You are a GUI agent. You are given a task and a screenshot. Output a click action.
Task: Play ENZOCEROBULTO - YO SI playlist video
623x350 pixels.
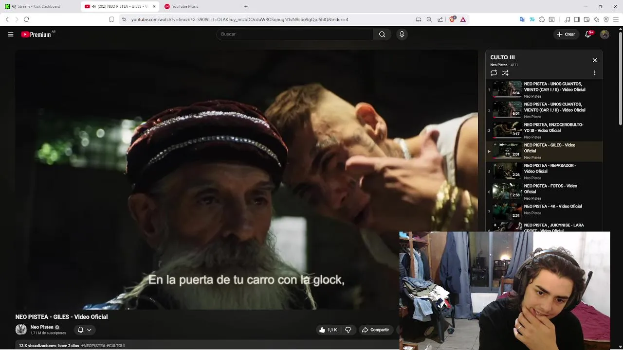coord(544,131)
